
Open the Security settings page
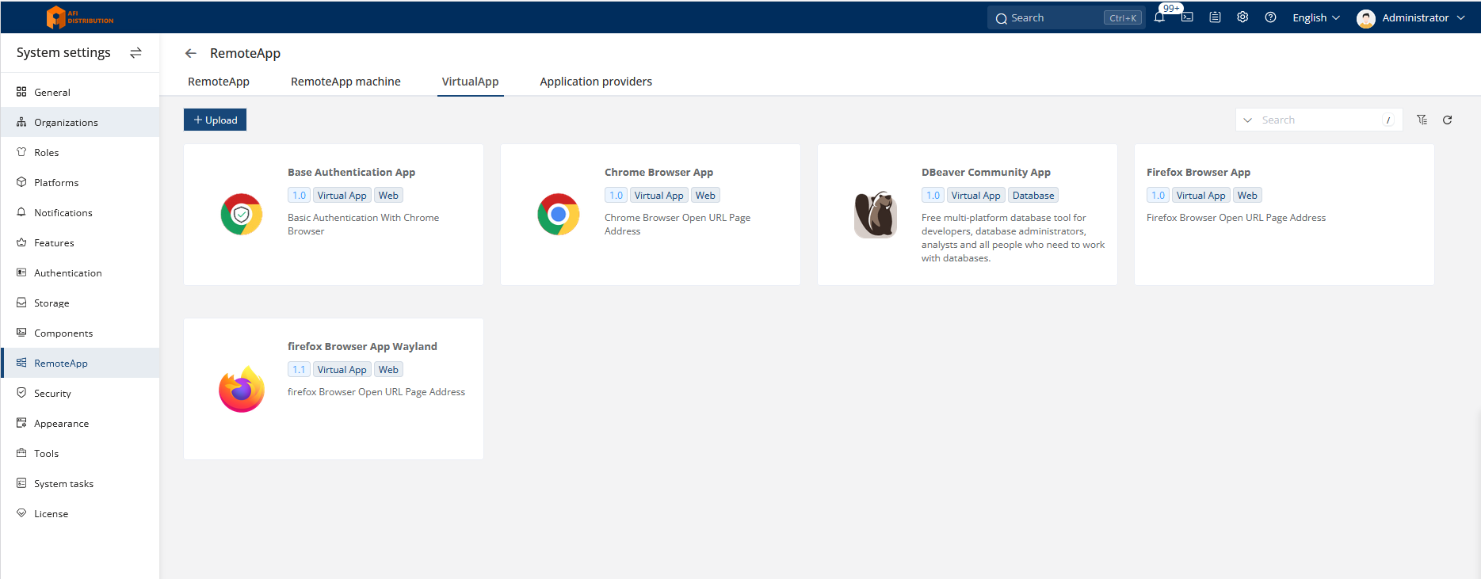click(x=52, y=394)
